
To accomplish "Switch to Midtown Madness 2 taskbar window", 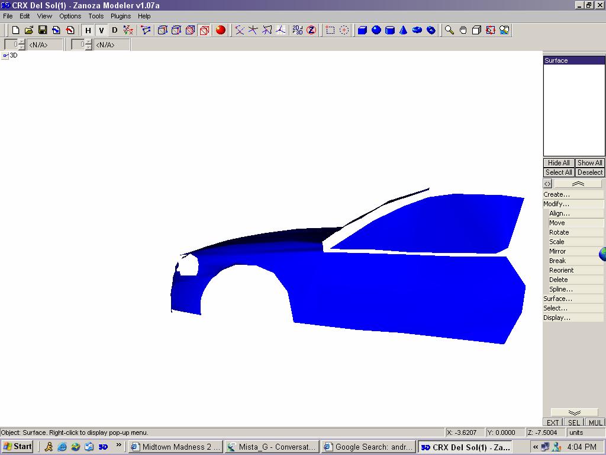I will click(x=176, y=447).
